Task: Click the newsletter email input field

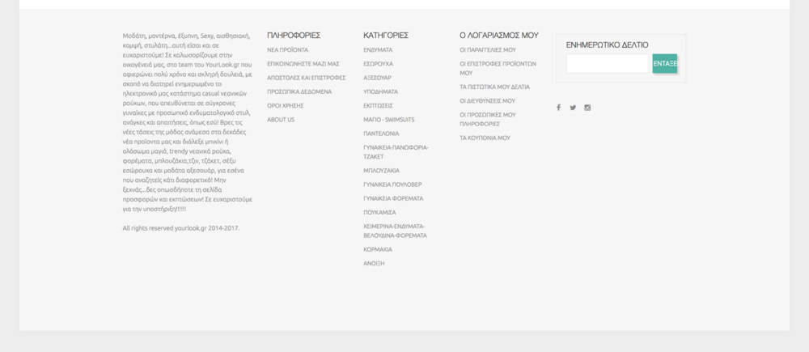Action: (608, 63)
